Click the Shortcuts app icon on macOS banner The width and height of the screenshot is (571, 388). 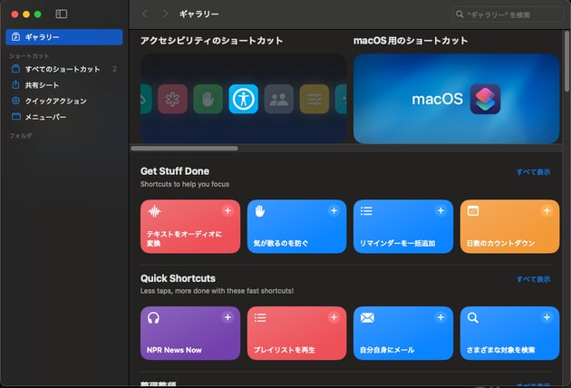(x=485, y=99)
